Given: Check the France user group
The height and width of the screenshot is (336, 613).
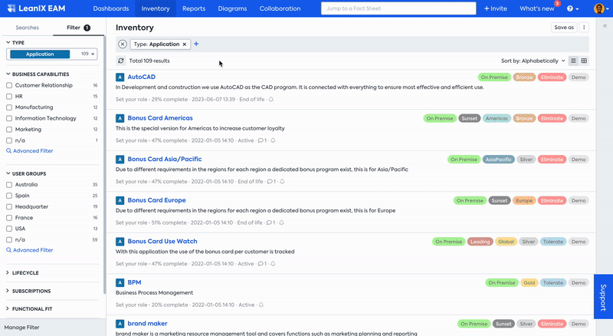Looking at the screenshot, I should pyautogui.click(x=9, y=218).
